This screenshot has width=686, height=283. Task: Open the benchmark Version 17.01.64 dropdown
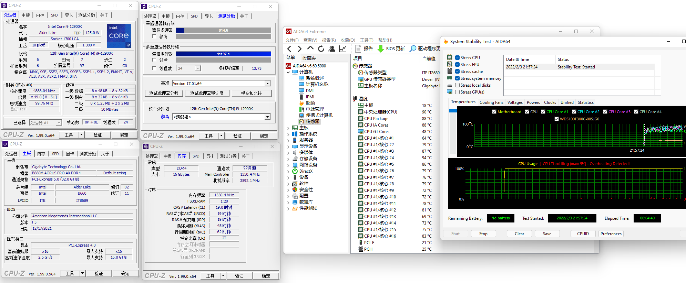[267, 84]
